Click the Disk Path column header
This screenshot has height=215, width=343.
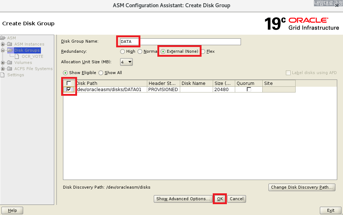pyautogui.click(x=111, y=83)
